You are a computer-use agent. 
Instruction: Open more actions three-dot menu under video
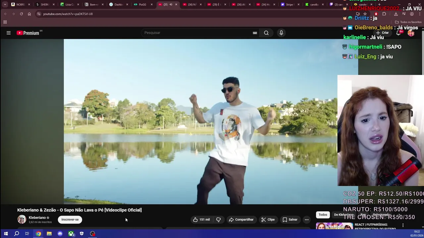coord(307,219)
